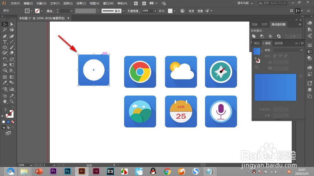This screenshot has height=176, width=314.
Task: Select the Artboard tool
Action: pyautogui.click(x=5, y=96)
